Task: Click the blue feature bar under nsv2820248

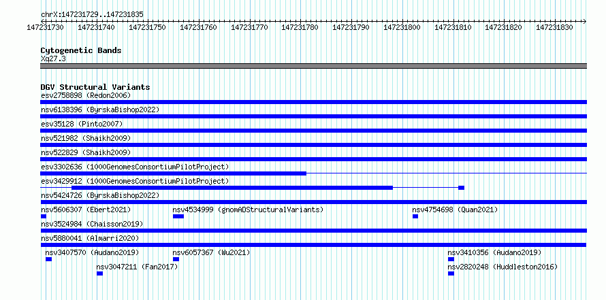Action: pos(451,273)
